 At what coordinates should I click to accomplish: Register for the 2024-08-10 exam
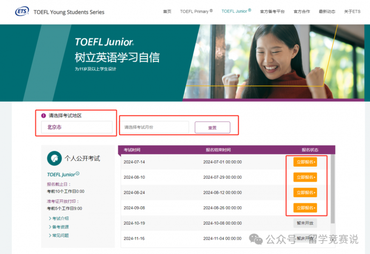(305, 177)
